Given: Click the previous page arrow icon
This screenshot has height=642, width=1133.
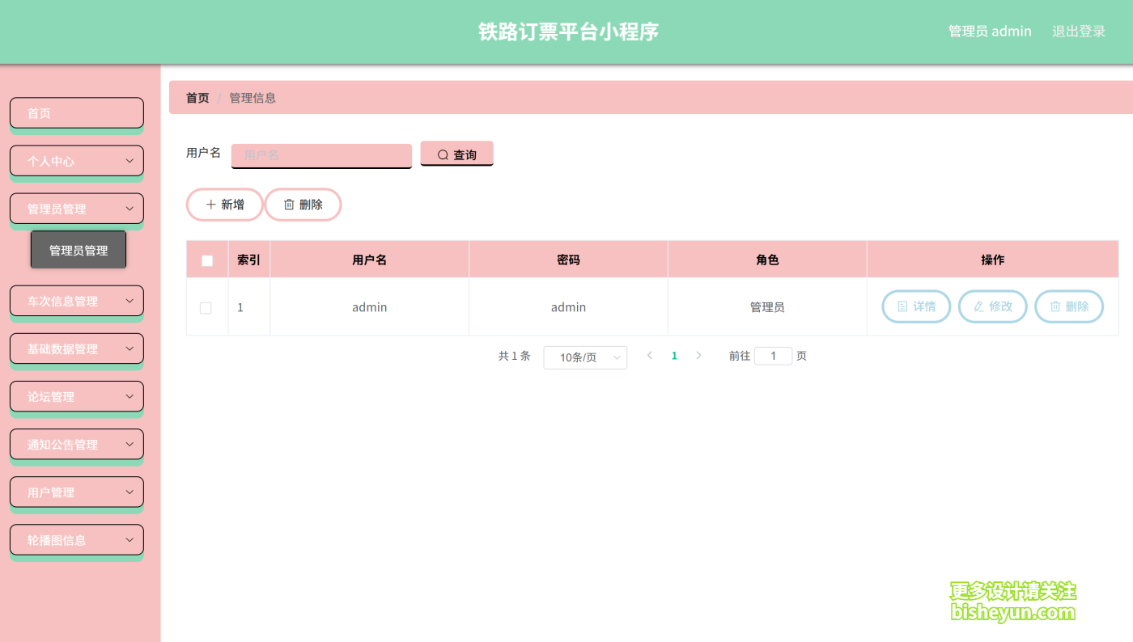Looking at the screenshot, I should pyautogui.click(x=650, y=355).
